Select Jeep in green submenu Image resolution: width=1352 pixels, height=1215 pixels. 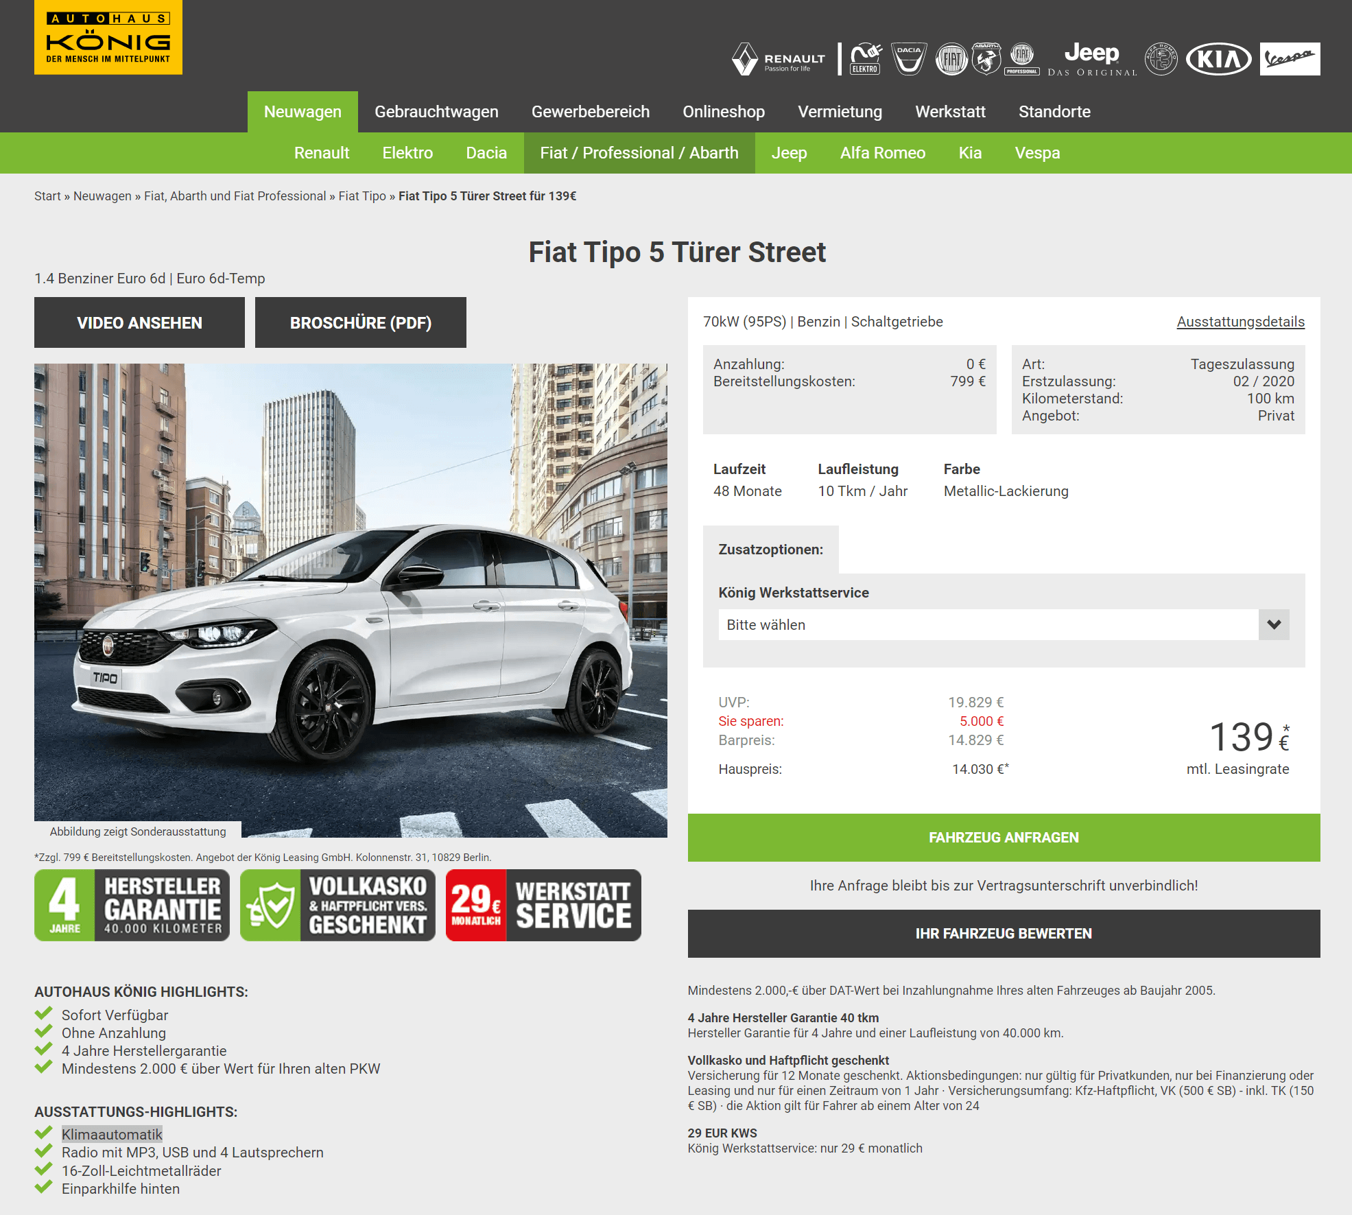click(789, 153)
